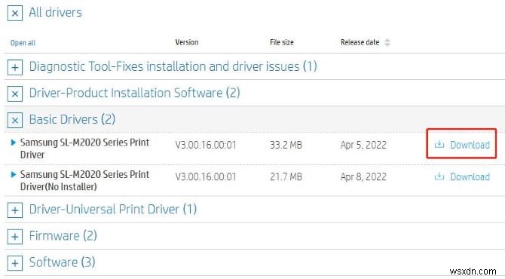Expand Diagnostic Tool-Fixes installation section
This screenshot has width=505, height=279.
15,67
